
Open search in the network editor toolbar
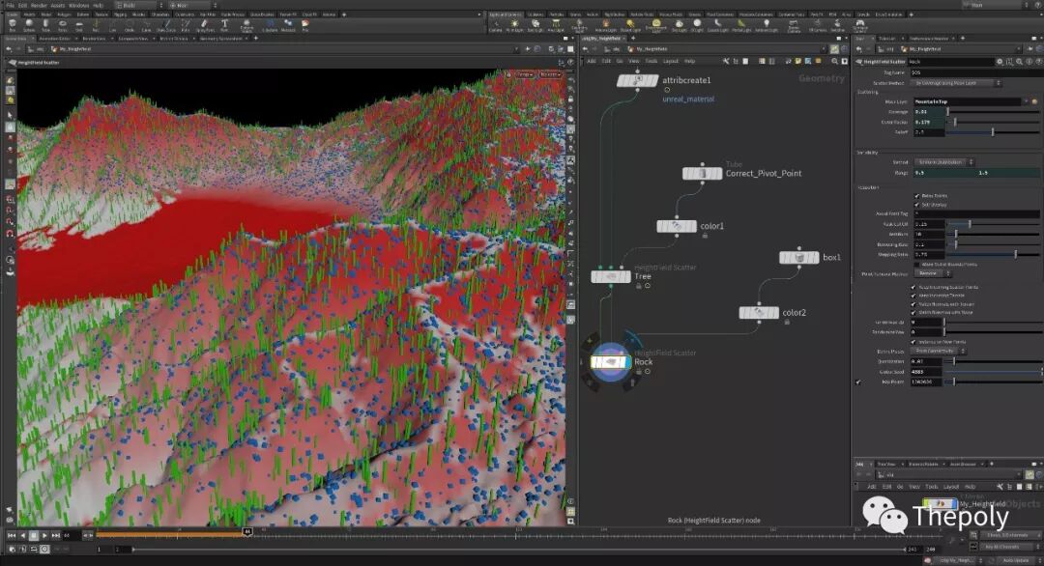[834, 61]
